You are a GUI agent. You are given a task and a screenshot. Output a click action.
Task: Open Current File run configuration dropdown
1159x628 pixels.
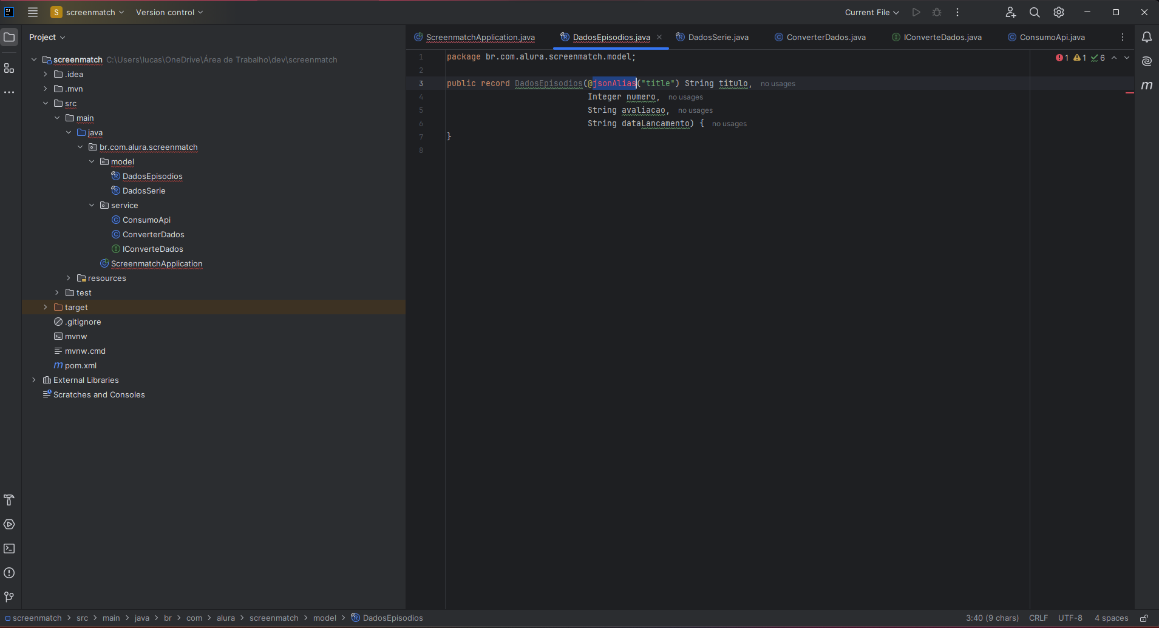coord(872,12)
